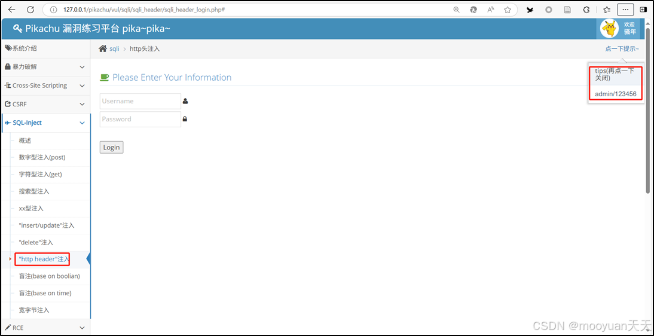Viewport: 654px width, 336px height.
Task: Click the lock icon beside 暴力破解
Action: [x=8, y=67]
